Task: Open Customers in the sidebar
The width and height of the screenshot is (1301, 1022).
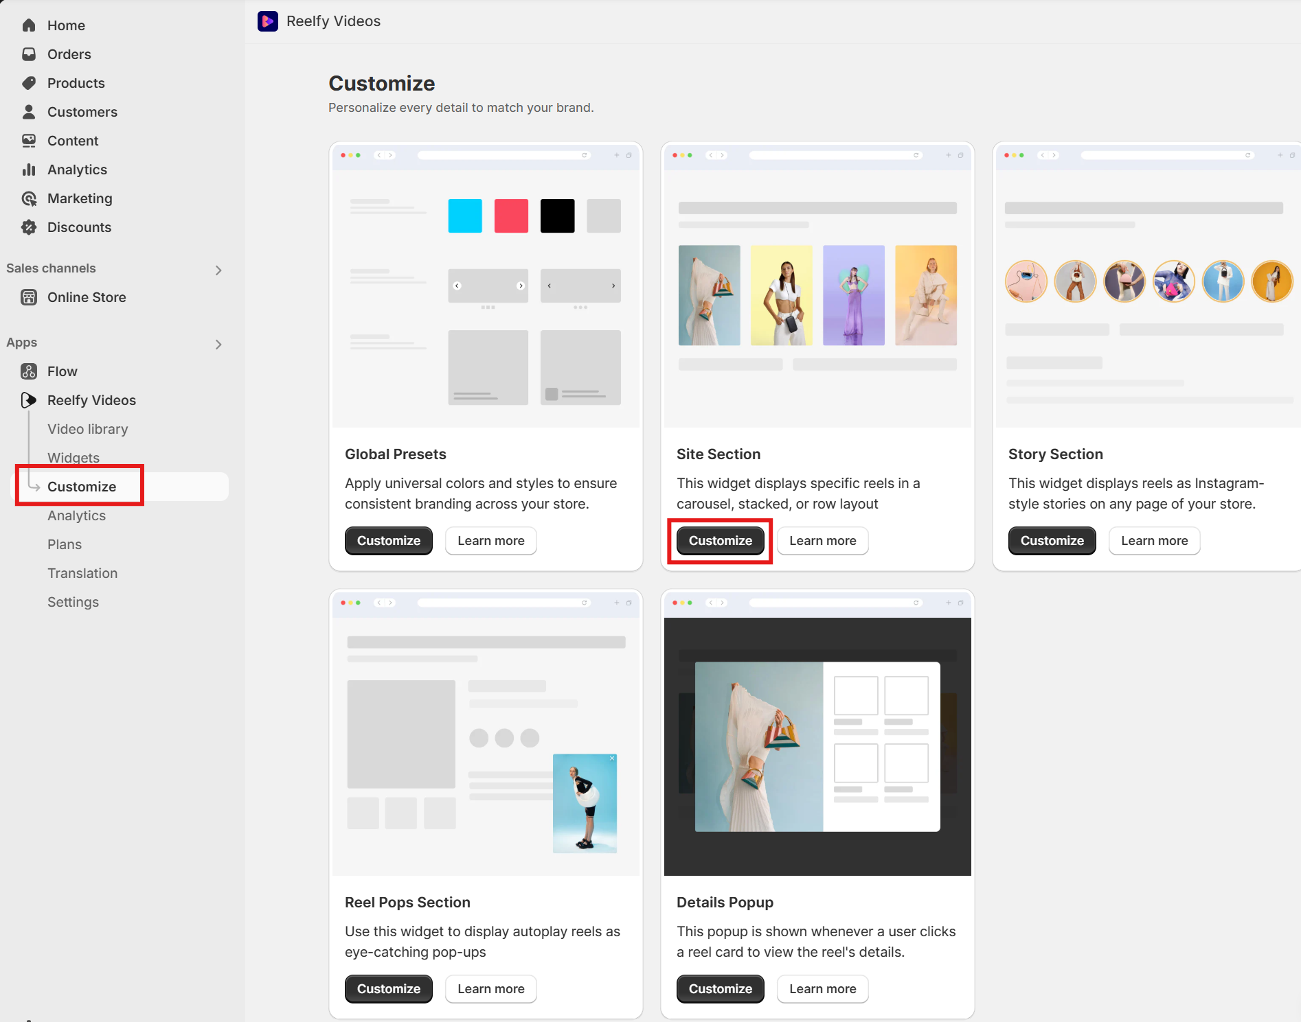Action: click(x=82, y=112)
